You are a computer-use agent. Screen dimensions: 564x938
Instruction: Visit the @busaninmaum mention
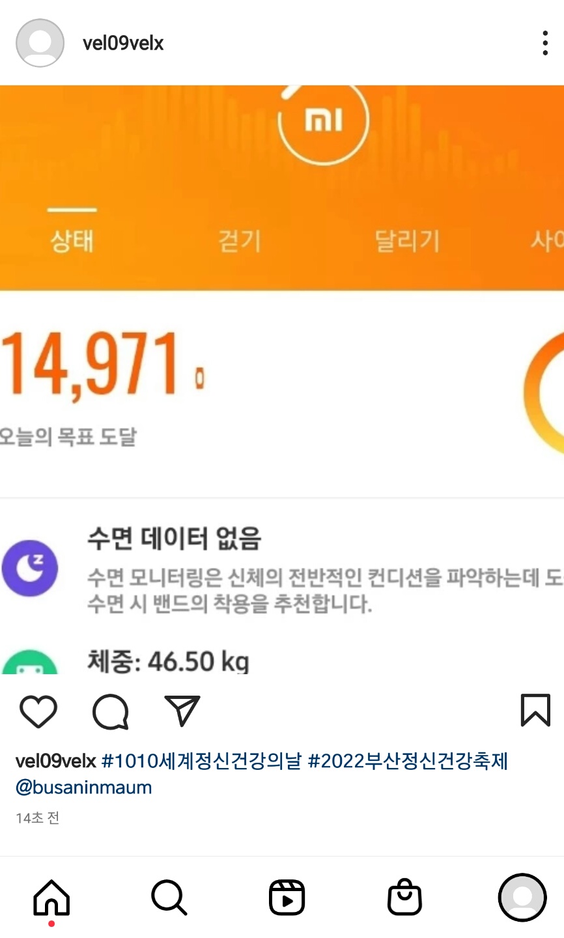pos(83,787)
